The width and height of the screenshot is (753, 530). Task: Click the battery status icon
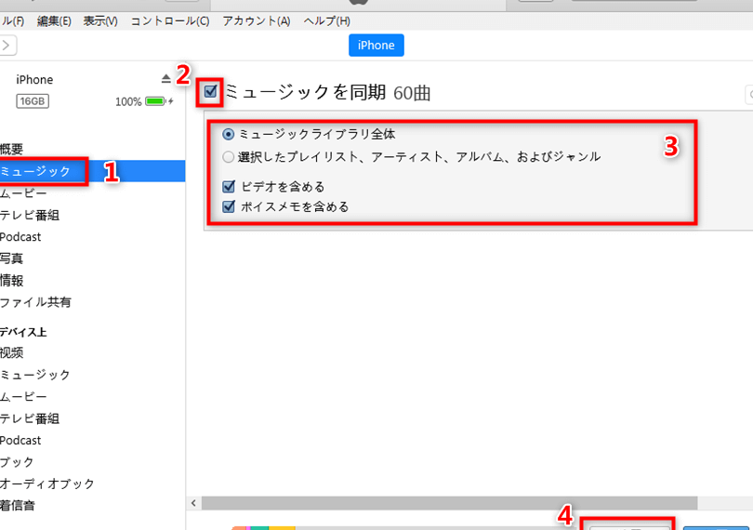click(156, 101)
